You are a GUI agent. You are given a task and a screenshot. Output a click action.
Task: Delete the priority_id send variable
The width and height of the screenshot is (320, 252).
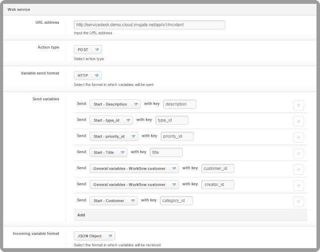(299, 137)
